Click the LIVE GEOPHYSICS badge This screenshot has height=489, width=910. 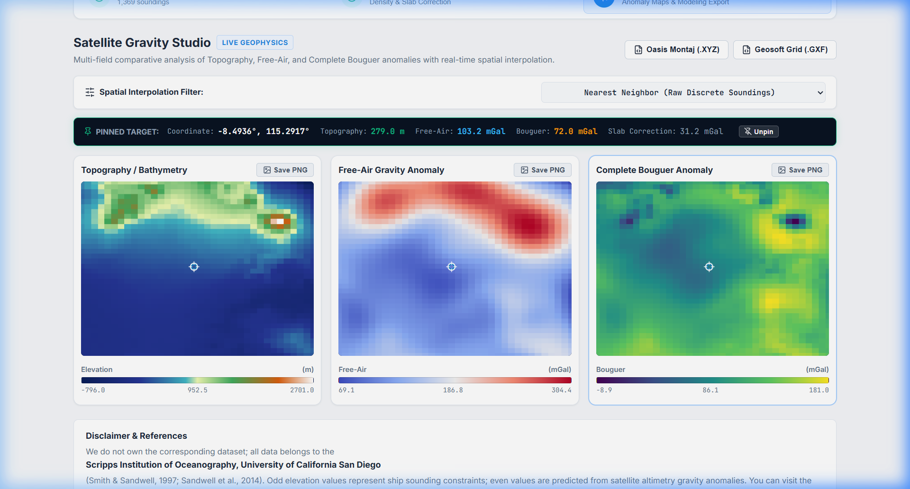[255, 43]
